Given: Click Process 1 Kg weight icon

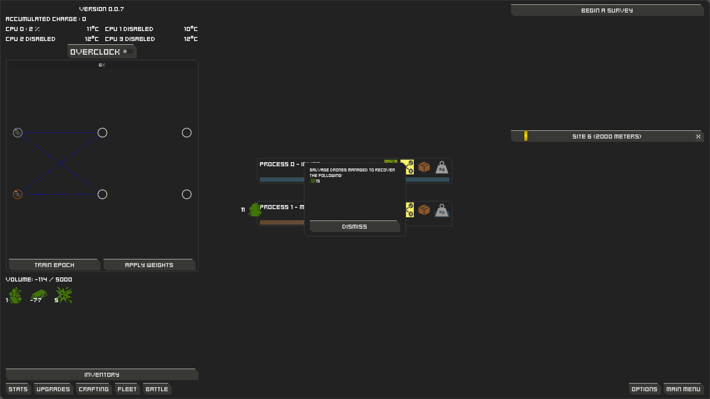Looking at the screenshot, I should coord(442,210).
